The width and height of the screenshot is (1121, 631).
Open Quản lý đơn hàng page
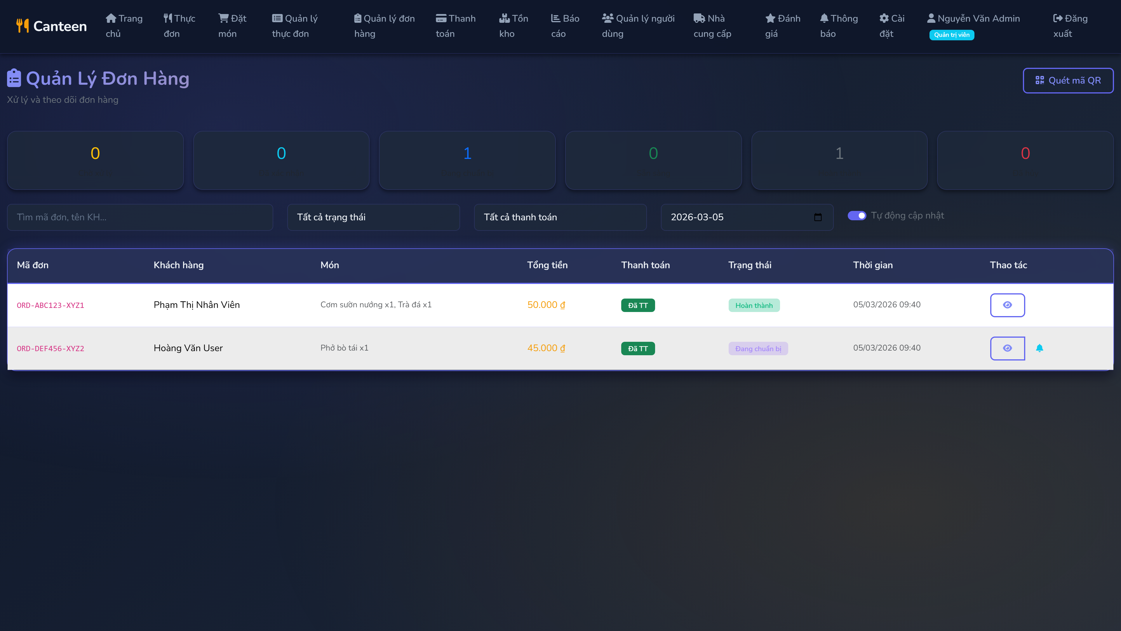click(x=384, y=26)
